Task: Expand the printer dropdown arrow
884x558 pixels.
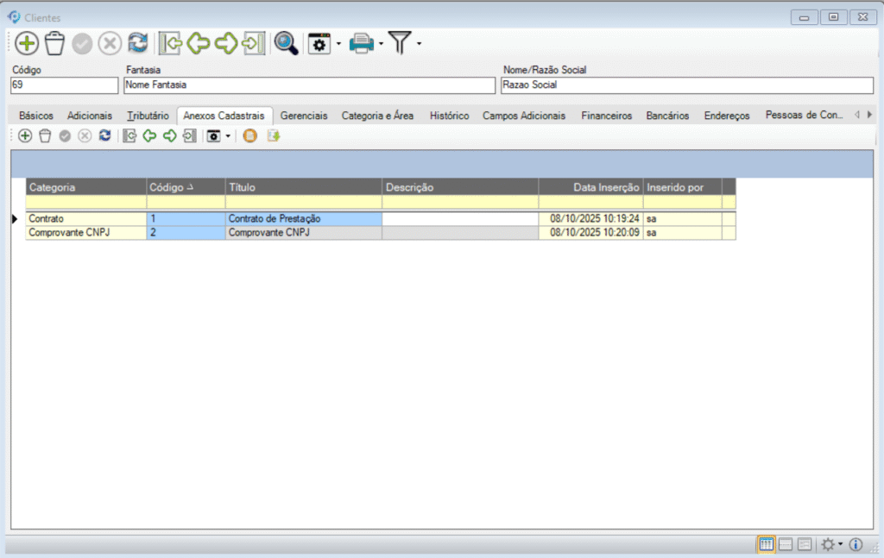Action: tap(379, 44)
